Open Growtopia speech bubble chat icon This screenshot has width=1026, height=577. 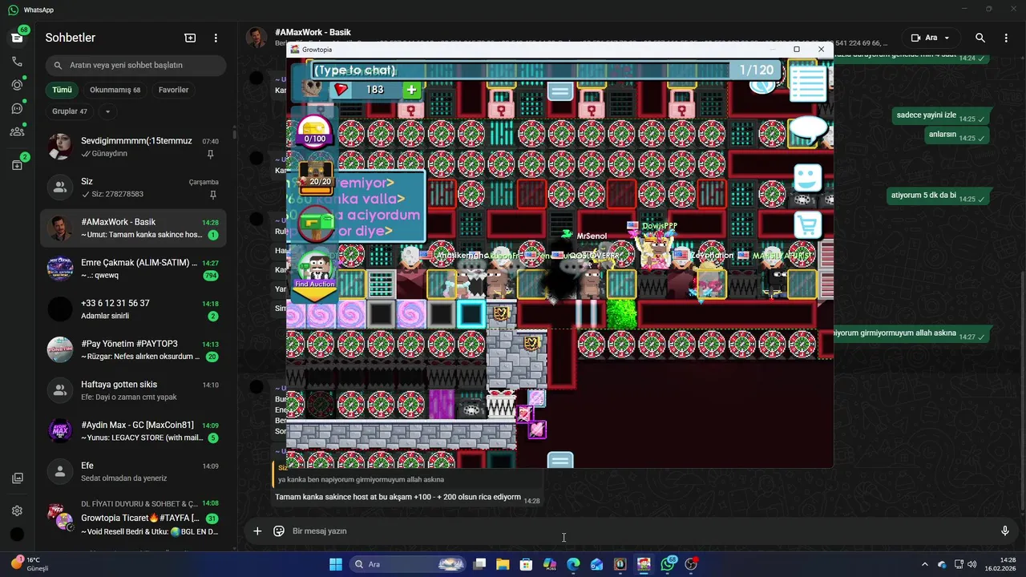pos(808,130)
